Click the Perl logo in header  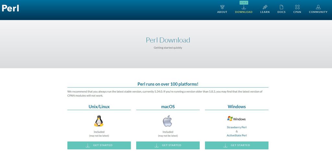[x=10, y=8]
